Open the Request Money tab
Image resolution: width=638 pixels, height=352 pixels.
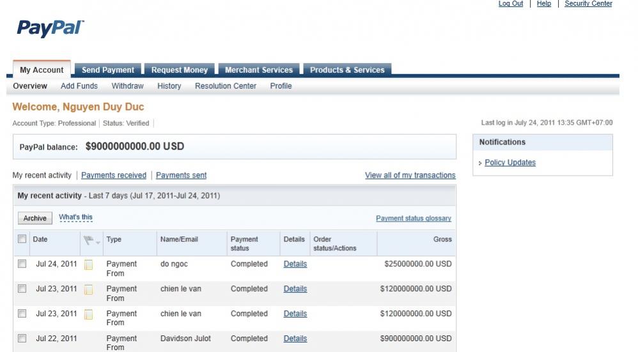point(180,70)
